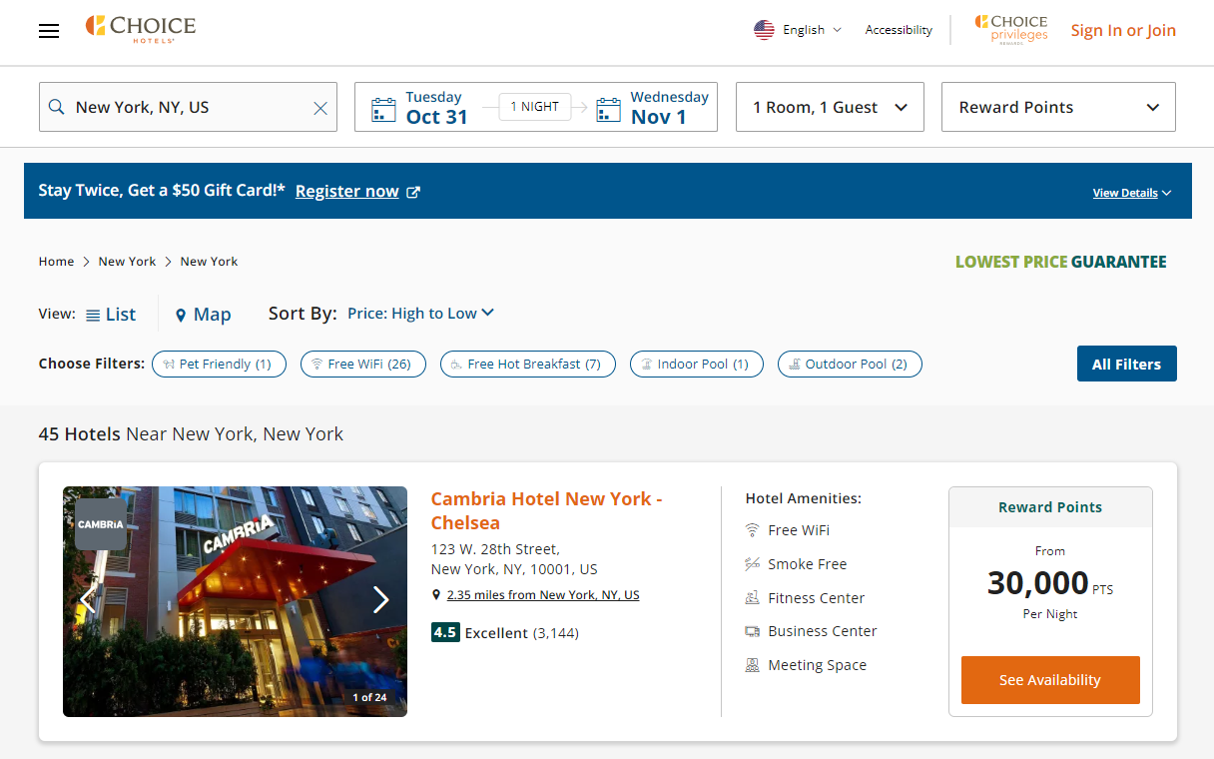Viewport: 1214px width, 759px height.
Task: Open the hamburger navigation menu
Action: tap(48, 31)
